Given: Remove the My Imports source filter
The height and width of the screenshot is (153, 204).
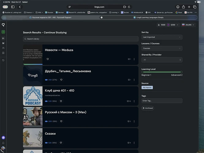Looking at the screenshot, I should coord(147,88).
